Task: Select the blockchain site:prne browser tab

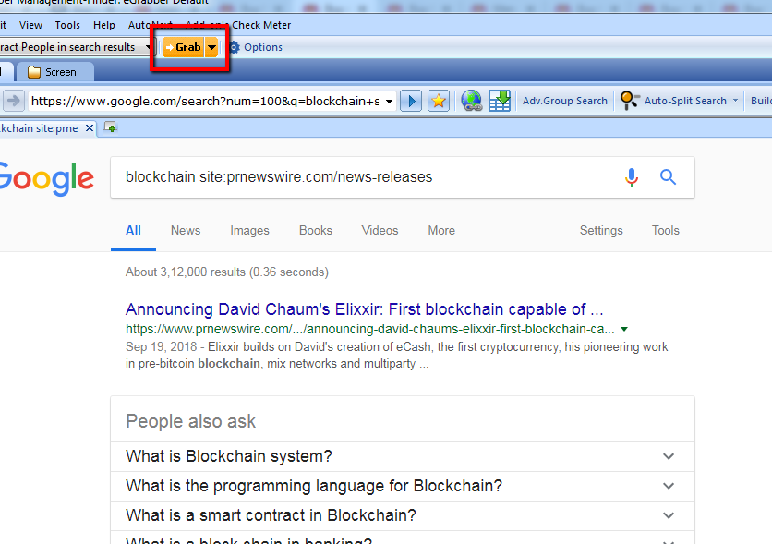Action: pyautogui.click(x=40, y=128)
